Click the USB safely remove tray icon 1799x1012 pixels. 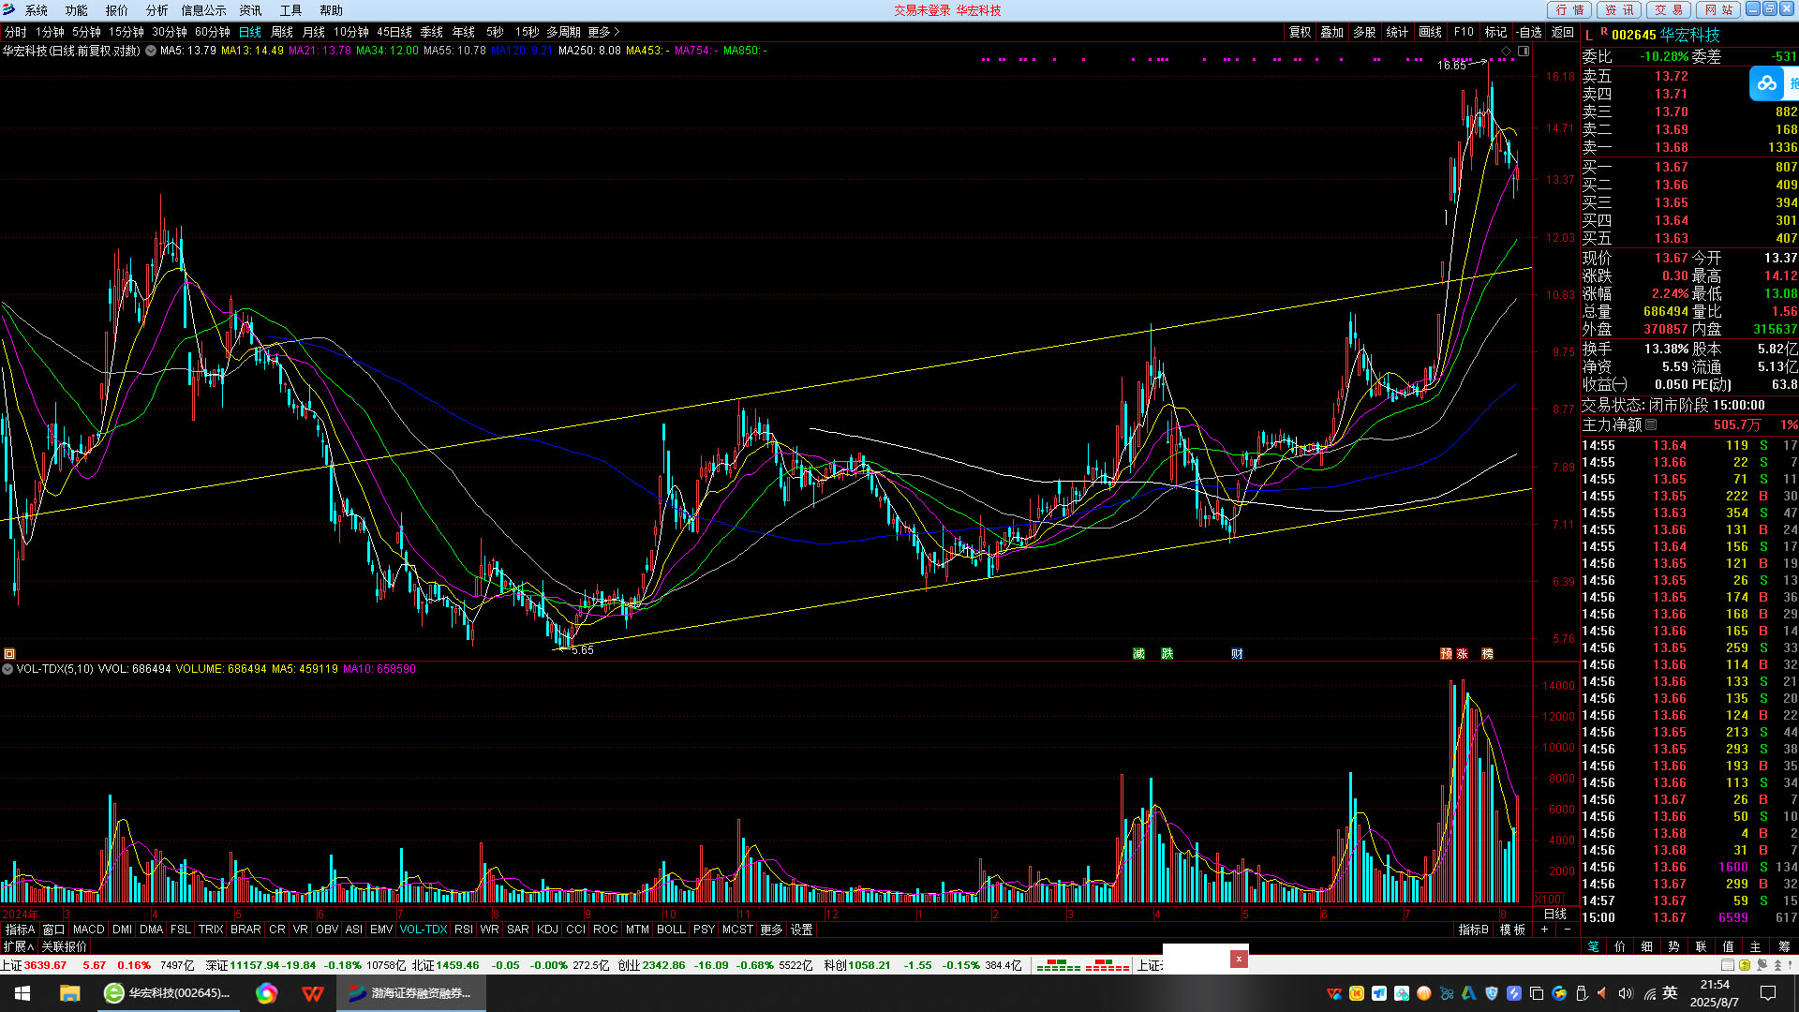[1582, 993]
